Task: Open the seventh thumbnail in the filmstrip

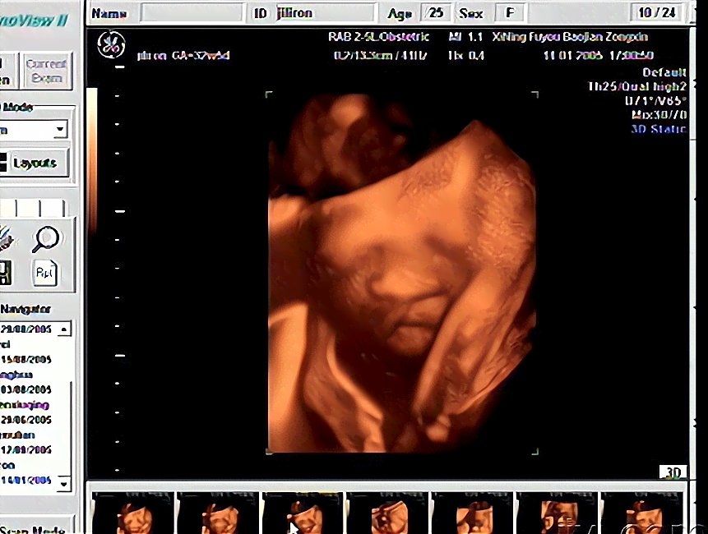Action: pyautogui.click(x=642, y=513)
